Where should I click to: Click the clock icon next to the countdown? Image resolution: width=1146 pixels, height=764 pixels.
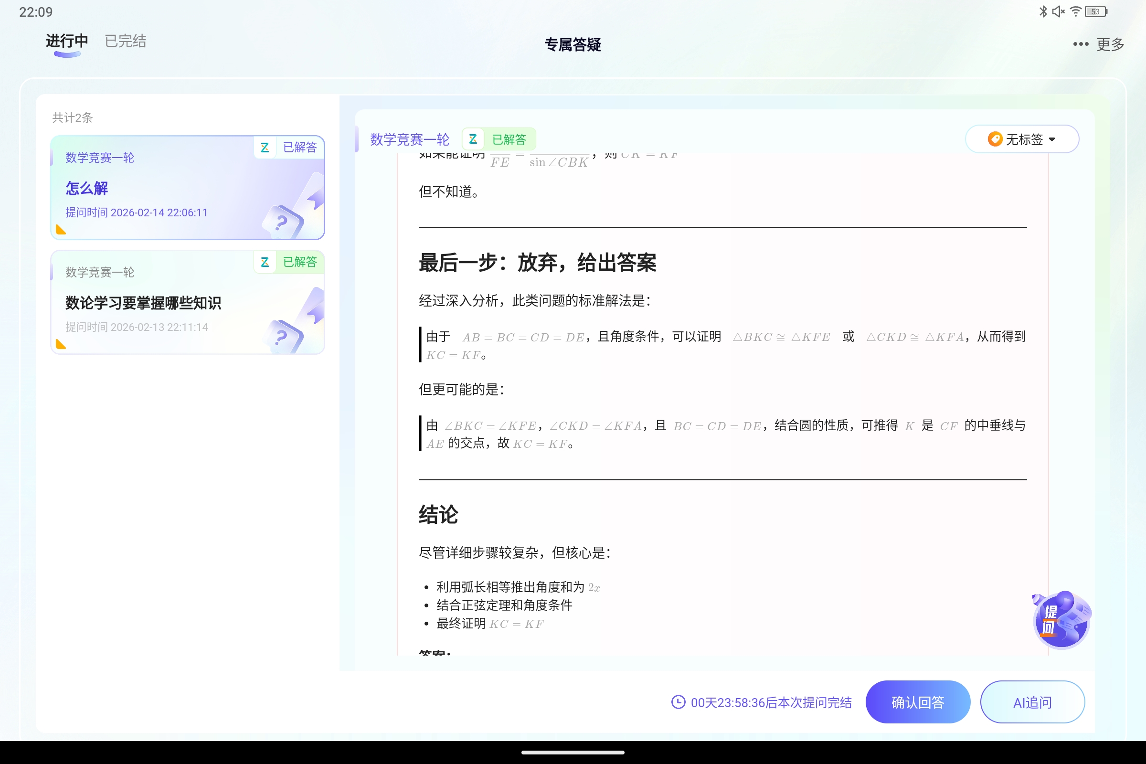[678, 702]
